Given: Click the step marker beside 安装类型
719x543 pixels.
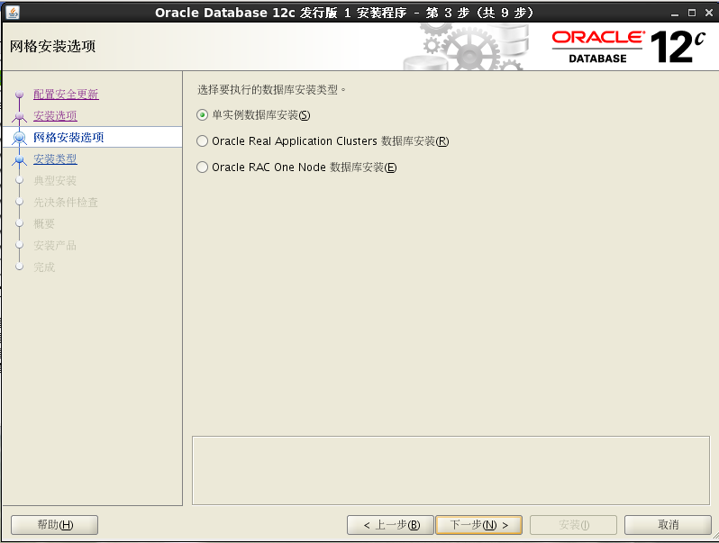Looking at the screenshot, I should click(19, 159).
